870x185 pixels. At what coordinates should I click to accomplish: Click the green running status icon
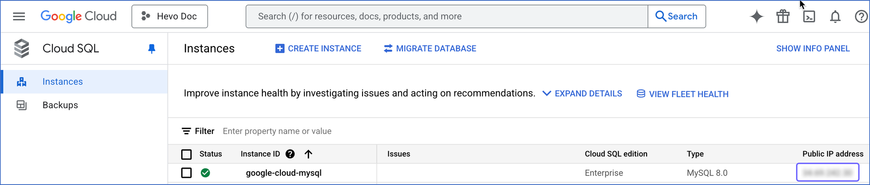[205, 173]
